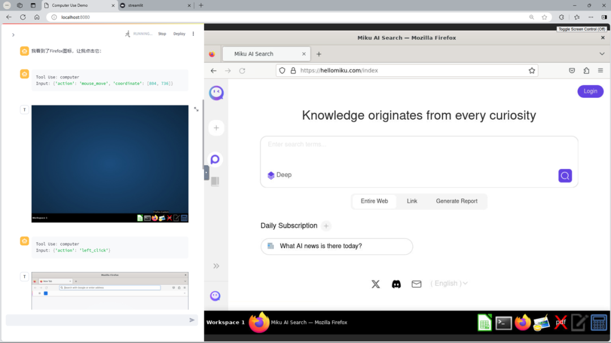The image size is (611, 343).
Task: Bookmark this page with the star icon
Action: (532, 71)
